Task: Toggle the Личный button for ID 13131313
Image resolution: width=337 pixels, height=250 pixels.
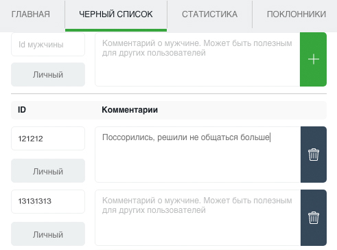Action: click(x=48, y=234)
